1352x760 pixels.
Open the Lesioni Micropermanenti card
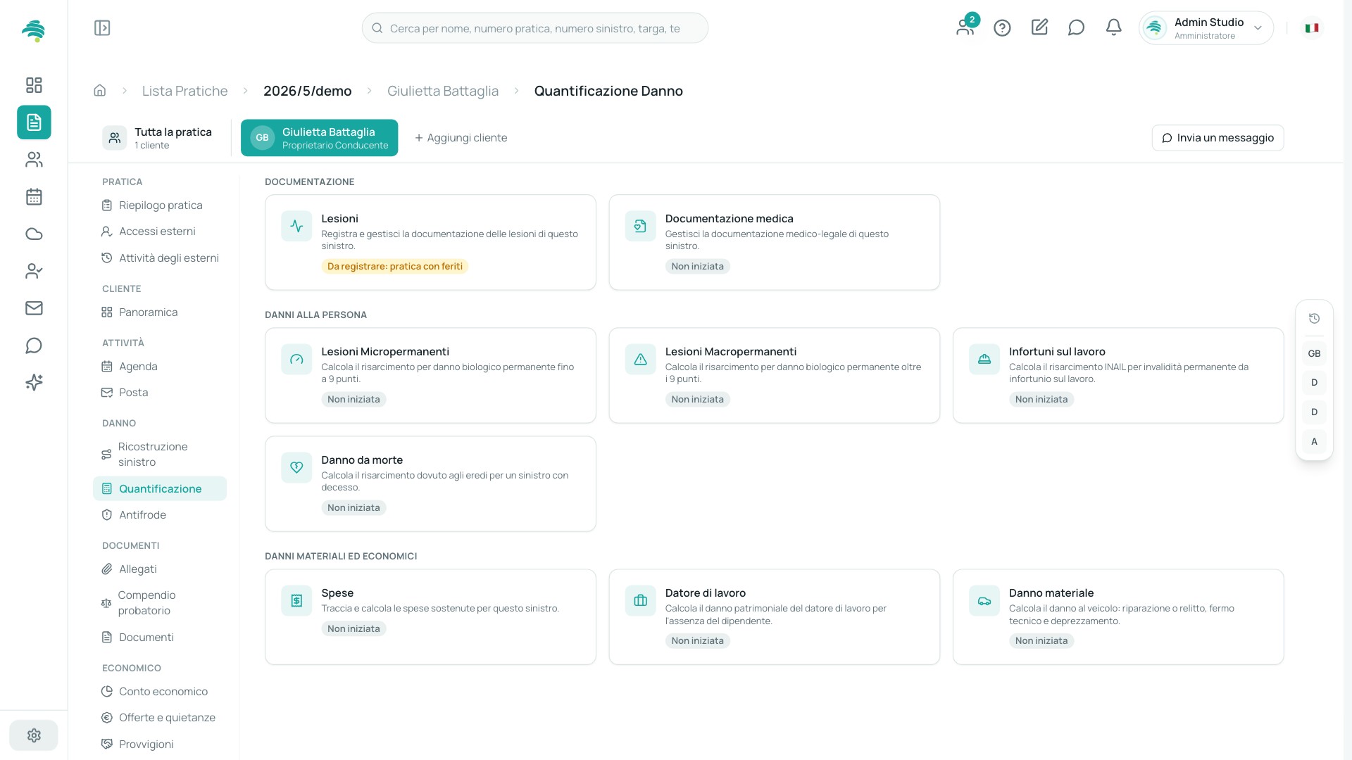(430, 376)
